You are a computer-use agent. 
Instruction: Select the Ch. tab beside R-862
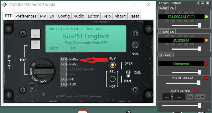coord(172,8)
